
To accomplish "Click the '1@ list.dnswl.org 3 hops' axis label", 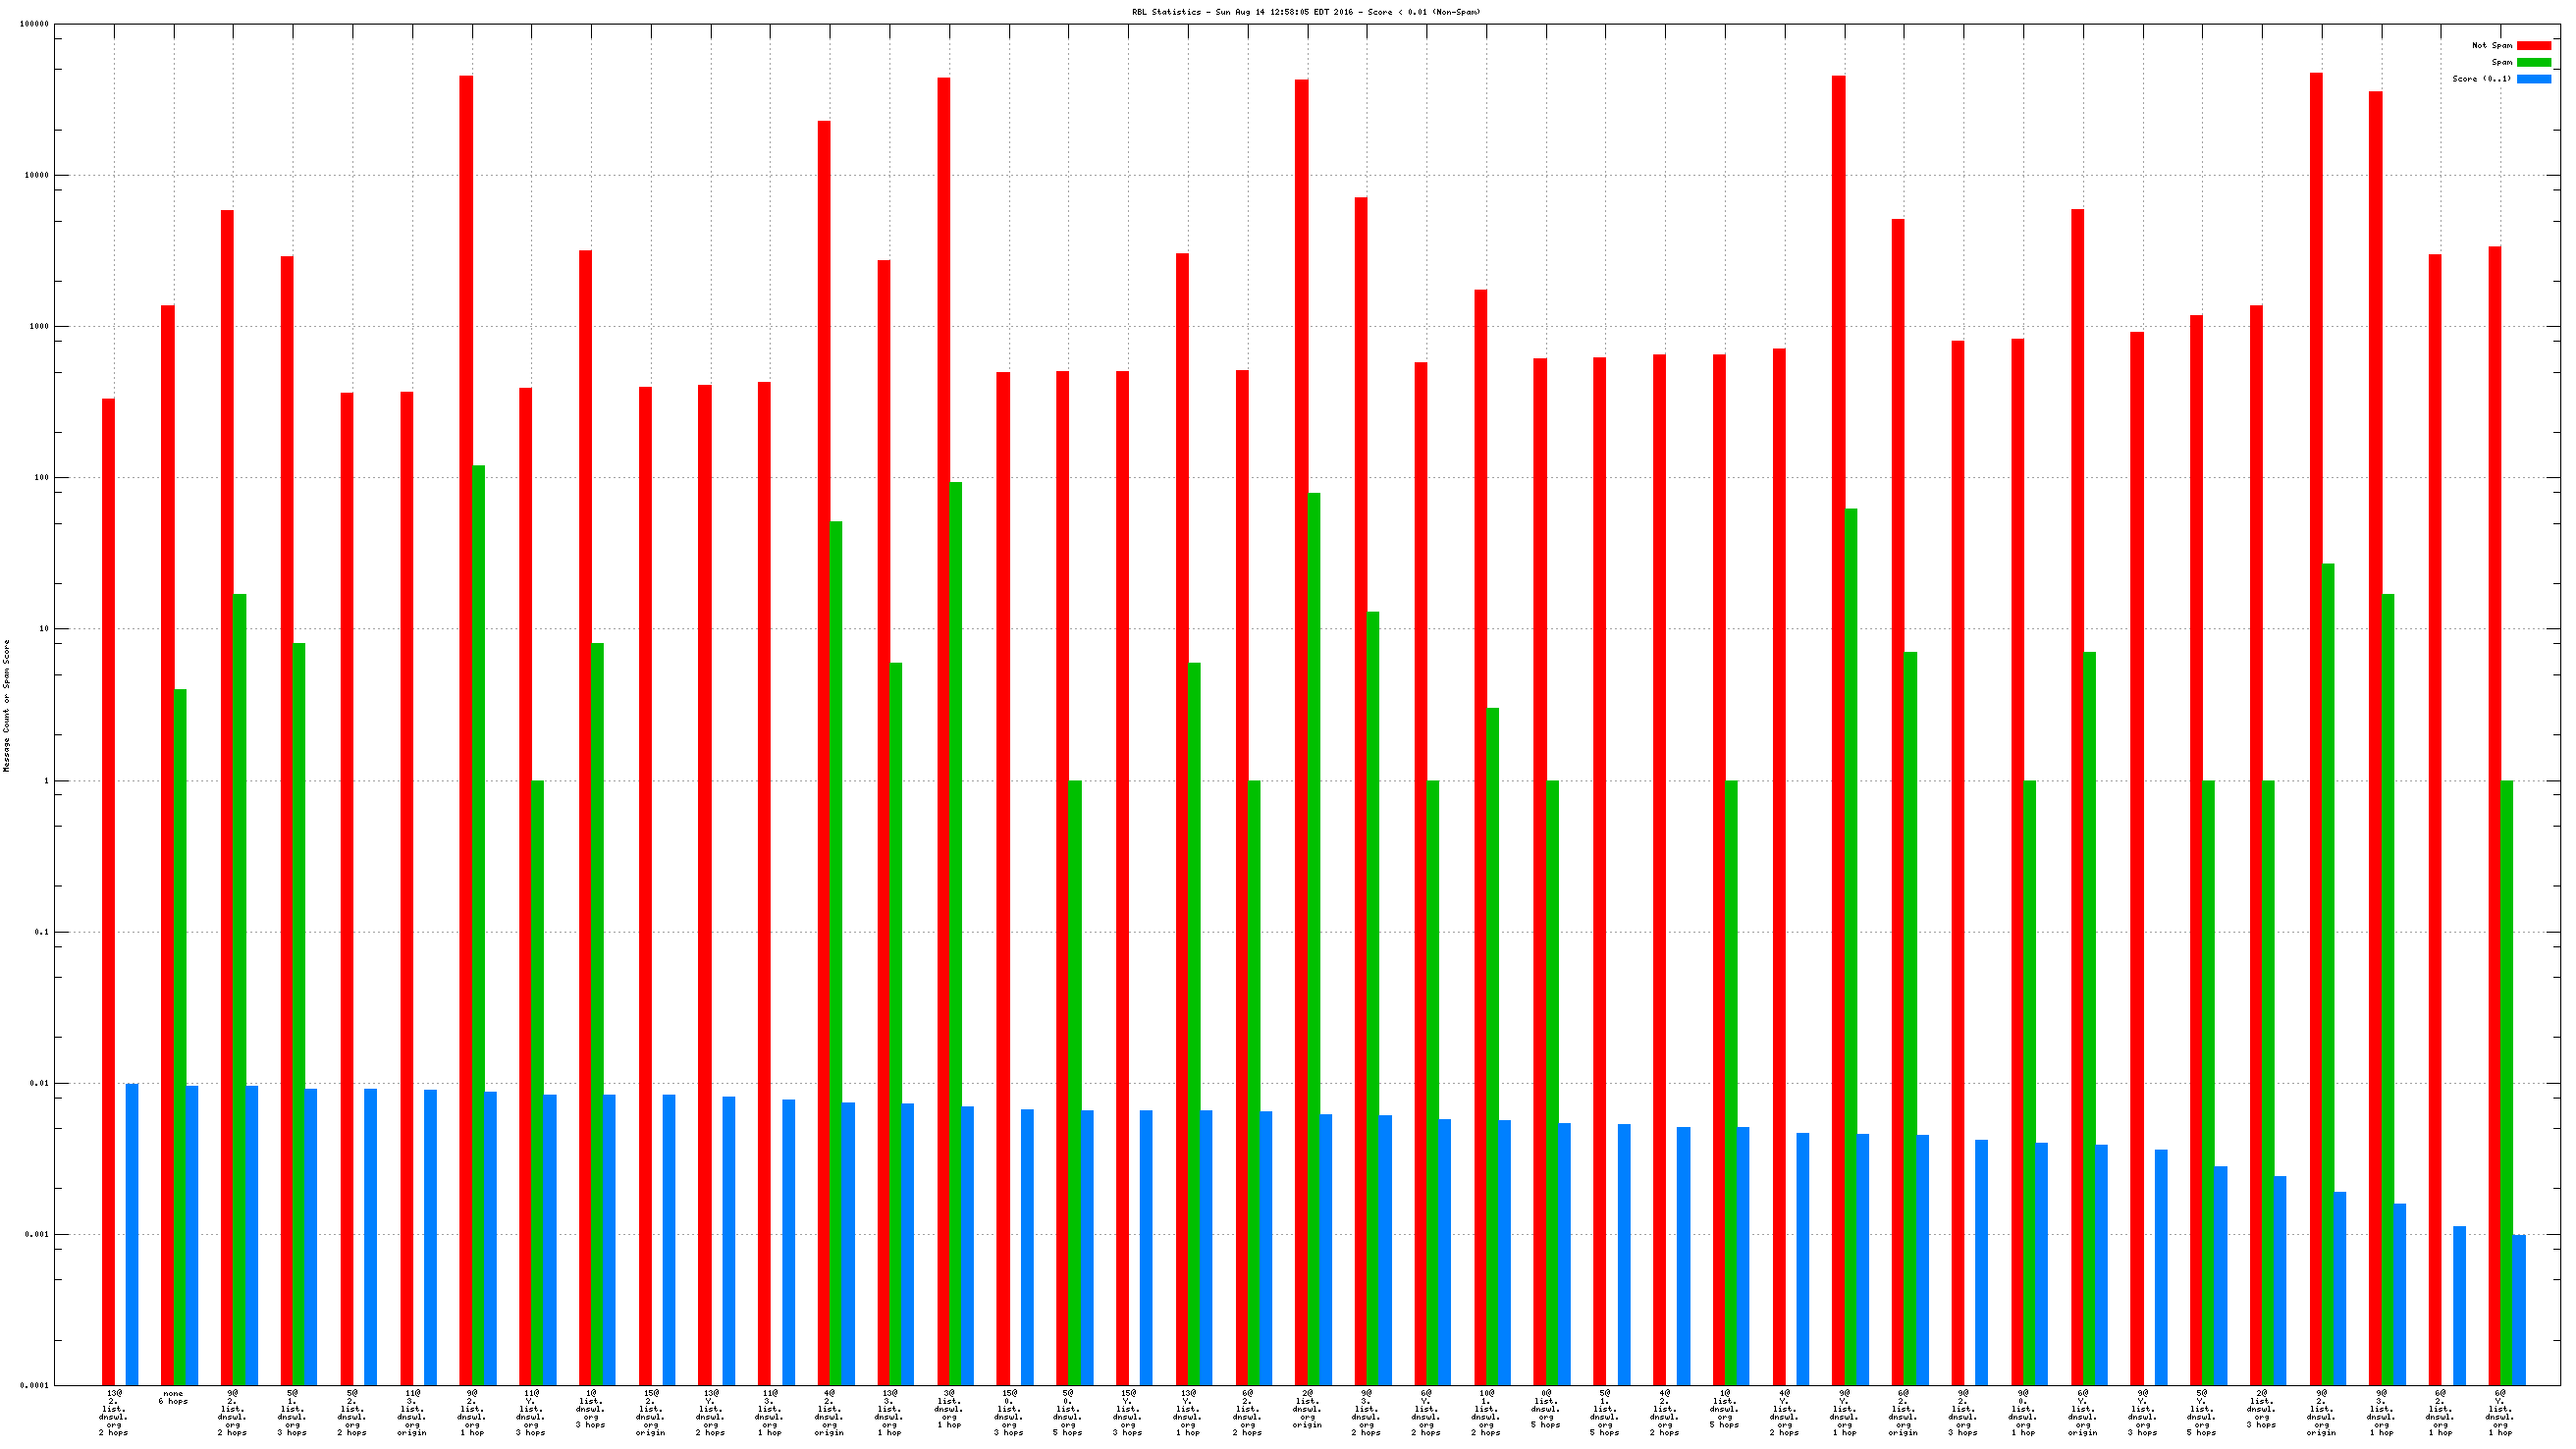I will pos(590,1408).
